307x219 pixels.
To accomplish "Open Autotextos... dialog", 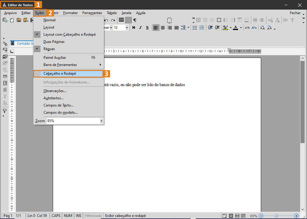I will (x=69, y=98).
